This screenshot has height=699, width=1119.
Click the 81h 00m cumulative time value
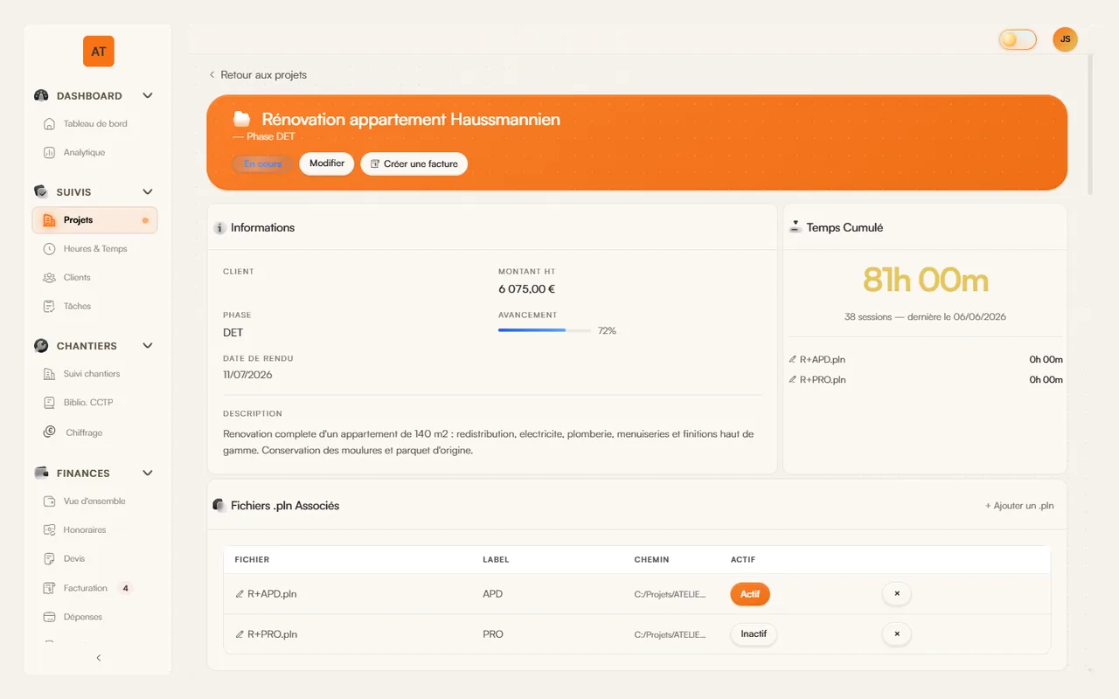coord(925,280)
